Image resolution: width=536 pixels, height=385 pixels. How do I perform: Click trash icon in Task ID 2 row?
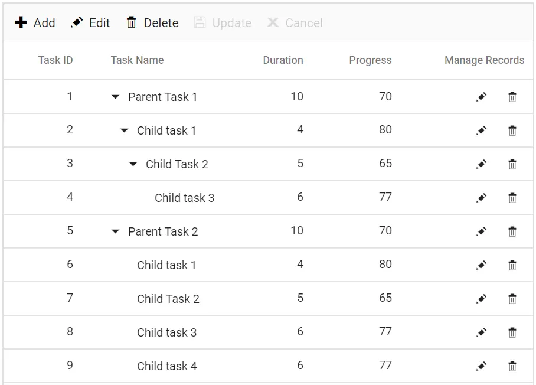pos(512,130)
